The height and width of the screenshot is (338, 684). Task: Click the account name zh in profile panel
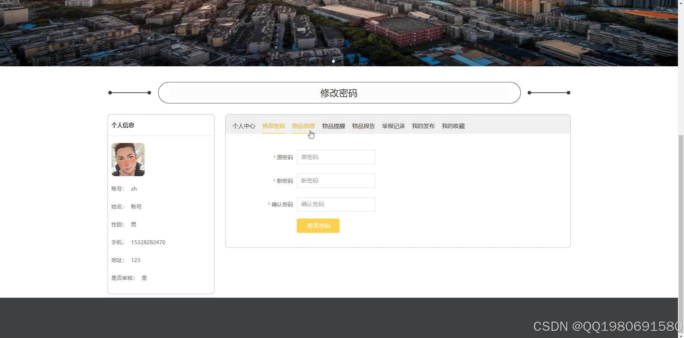134,189
